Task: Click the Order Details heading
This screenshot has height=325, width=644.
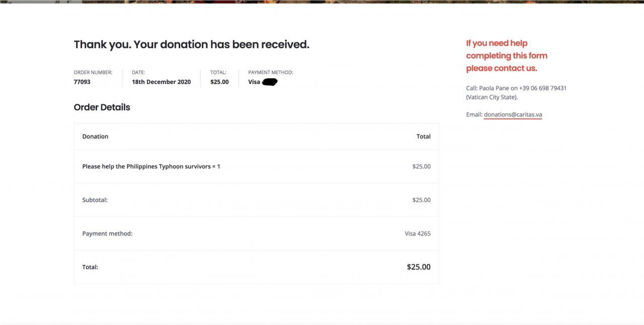Action: [x=102, y=107]
